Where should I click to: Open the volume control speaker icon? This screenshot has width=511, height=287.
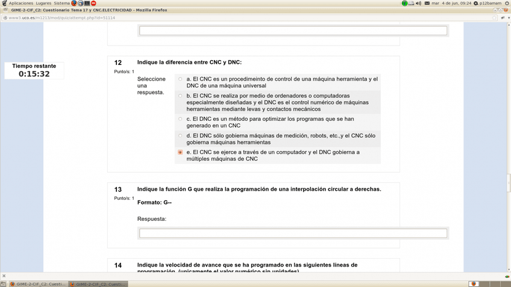(x=418, y=3)
